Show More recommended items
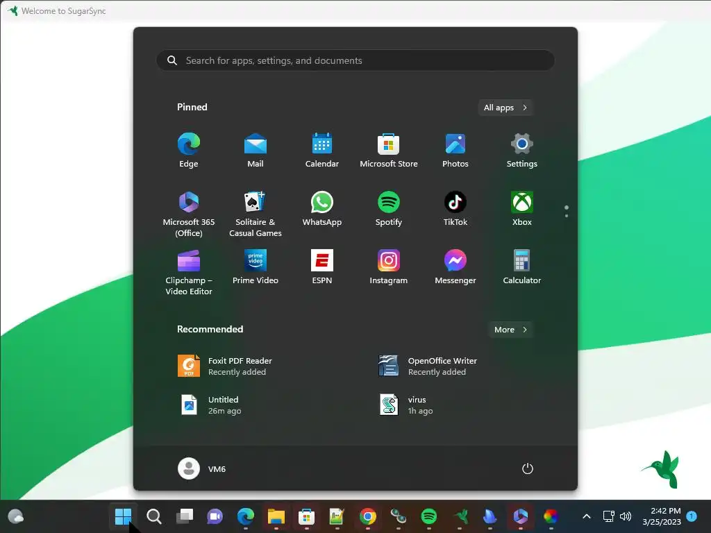The height and width of the screenshot is (533, 711). [510, 330]
